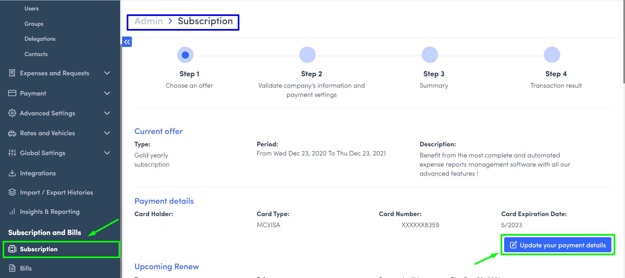Select the Step 2 progress circle
This screenshot has height=278, width=625.
[x=307, y=55]
